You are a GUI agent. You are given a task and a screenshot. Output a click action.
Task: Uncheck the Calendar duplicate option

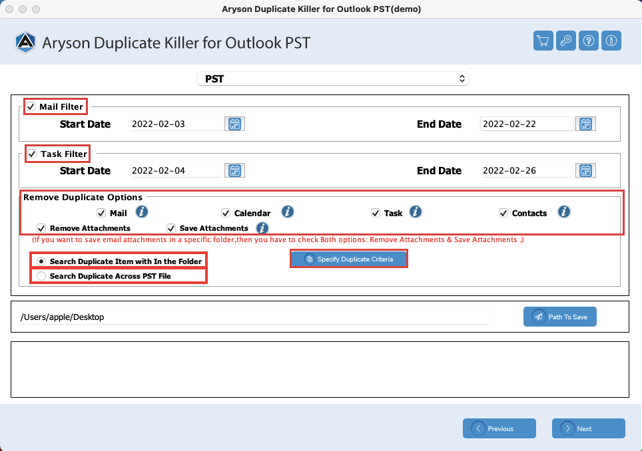(226, 213)
